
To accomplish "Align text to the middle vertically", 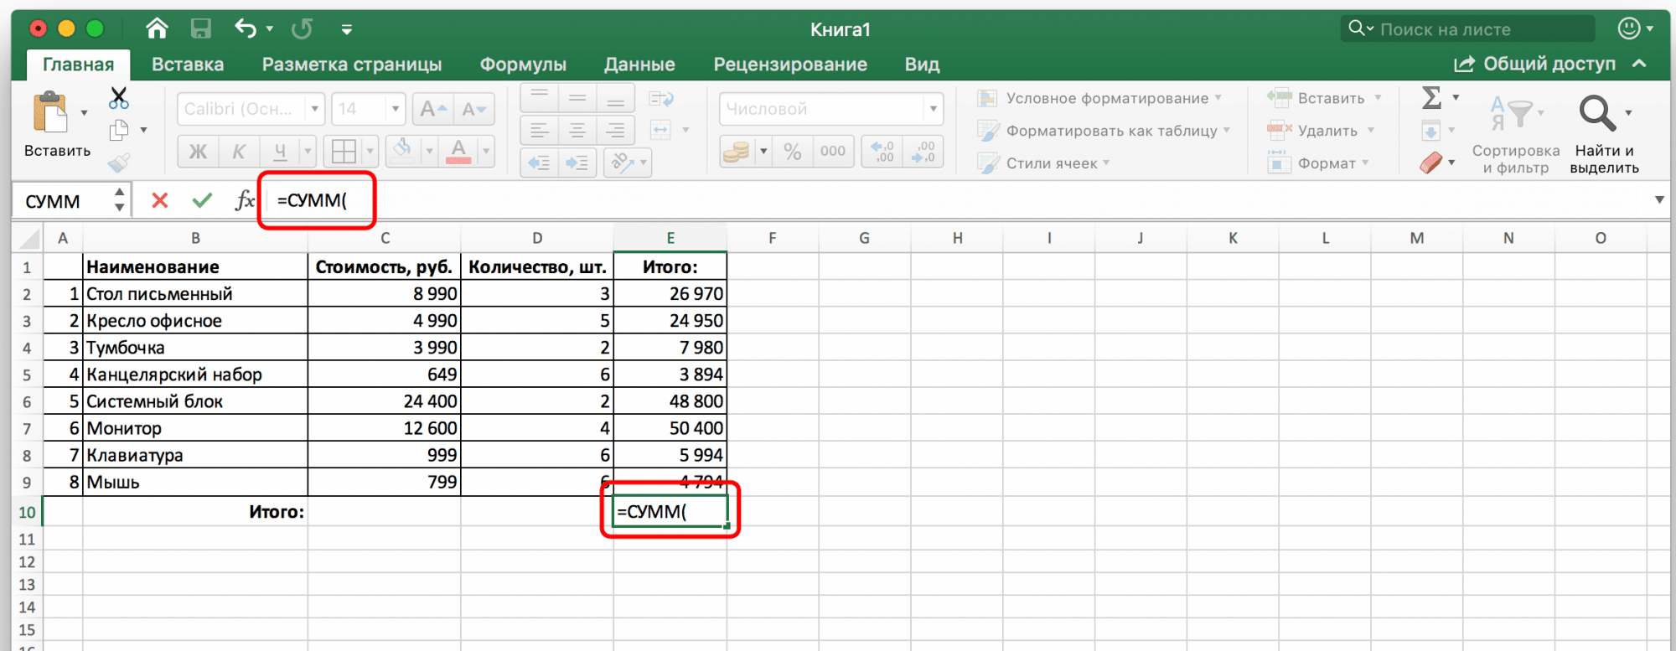I will click(577, 98).
